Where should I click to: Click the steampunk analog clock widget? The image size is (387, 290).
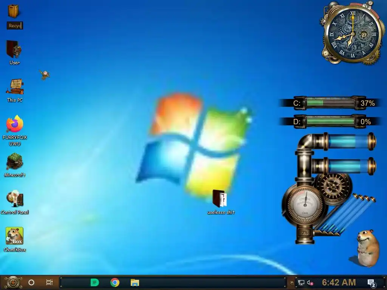point(353,33)
